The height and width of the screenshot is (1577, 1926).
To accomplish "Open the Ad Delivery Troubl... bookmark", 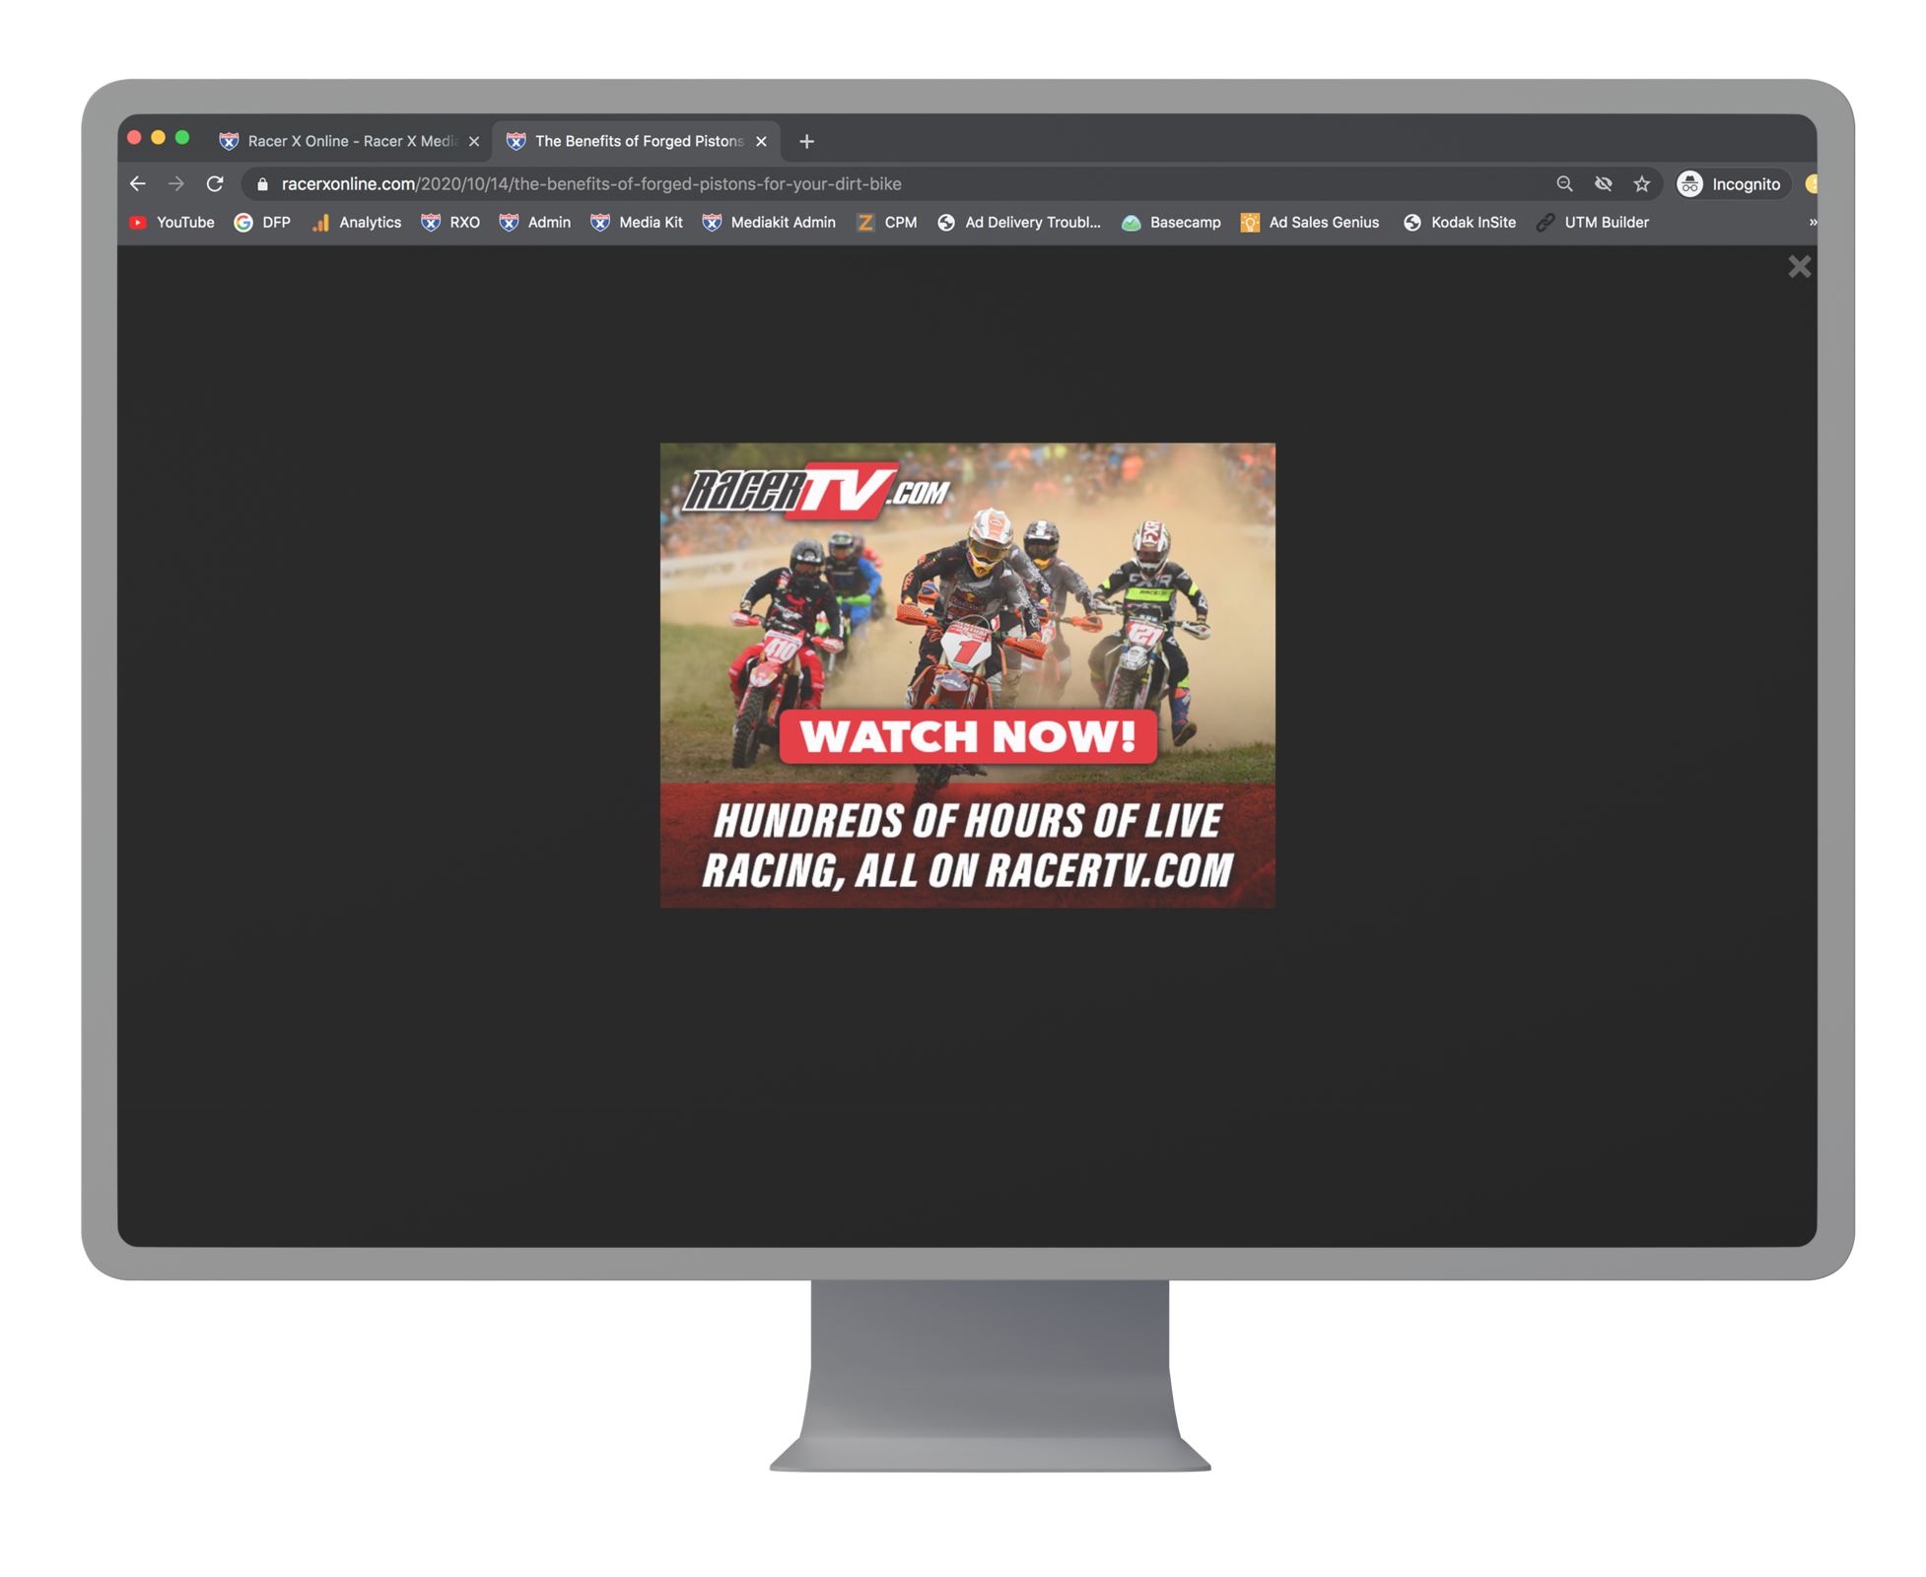I will pos(1019,223).
